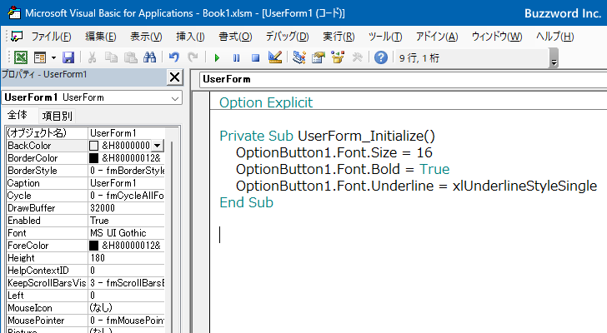607x333 pixels.
Task: Expand the BackColor value dropdown arrow
Action: (157, 146)
